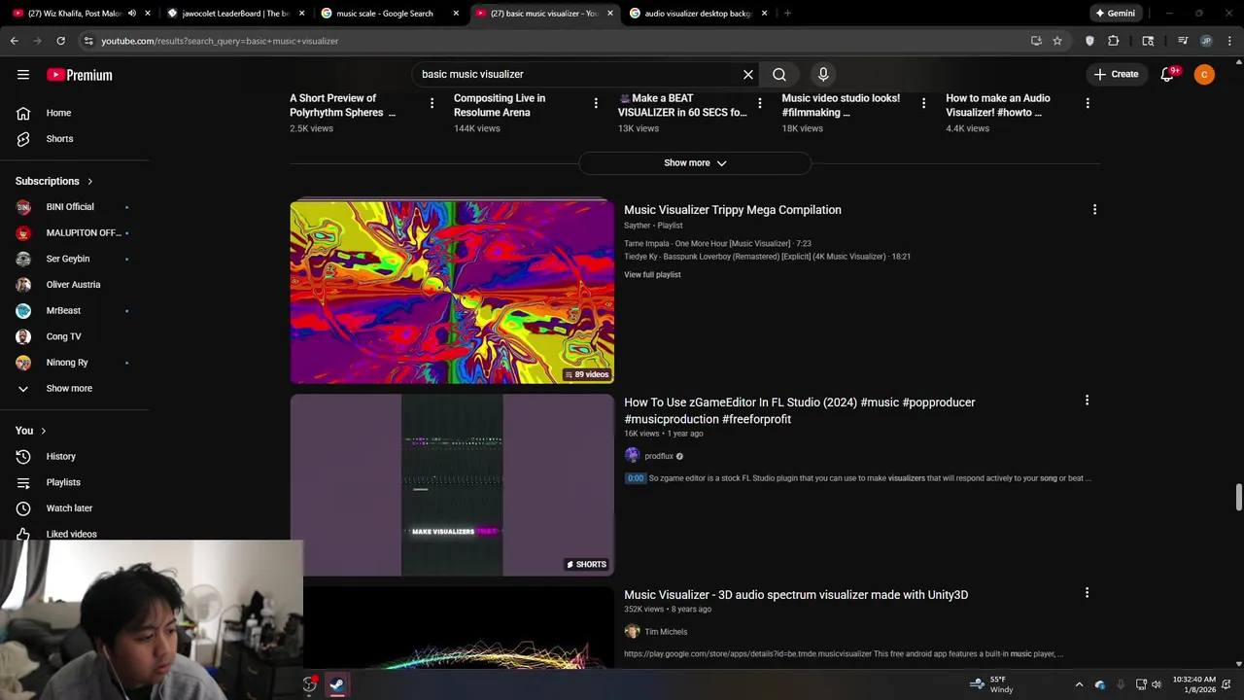This screenshot has height=700, width=1244.
Task: Click the taskbar volume speaker icon
Action: 1157,684
